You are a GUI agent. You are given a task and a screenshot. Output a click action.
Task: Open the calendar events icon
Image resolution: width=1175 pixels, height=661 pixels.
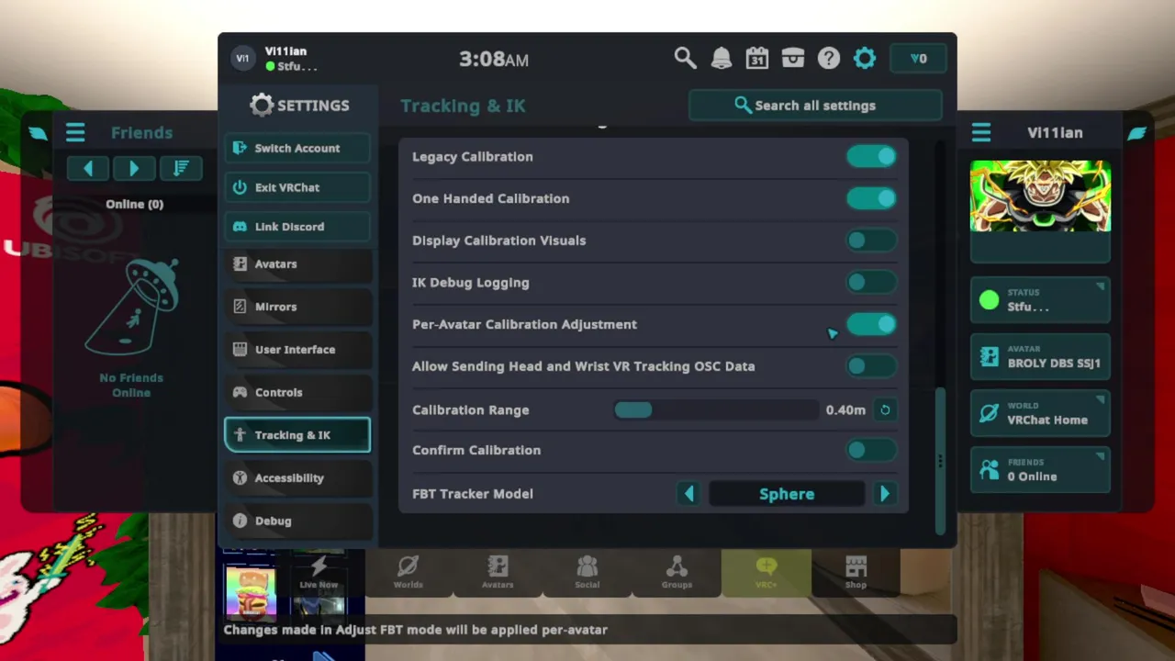point(756,59)
